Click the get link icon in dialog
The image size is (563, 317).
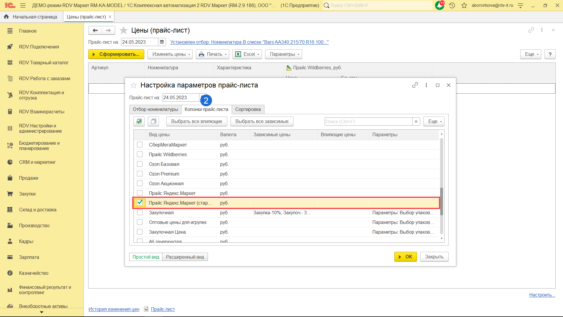[x=415, y=85]
